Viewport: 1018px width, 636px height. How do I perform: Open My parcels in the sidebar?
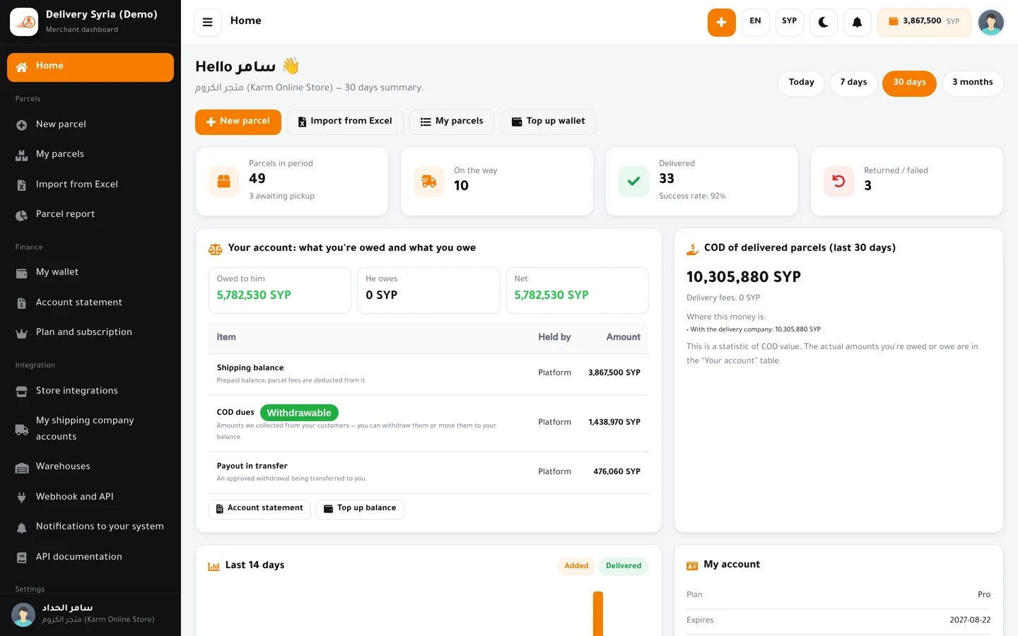point(90,154)
